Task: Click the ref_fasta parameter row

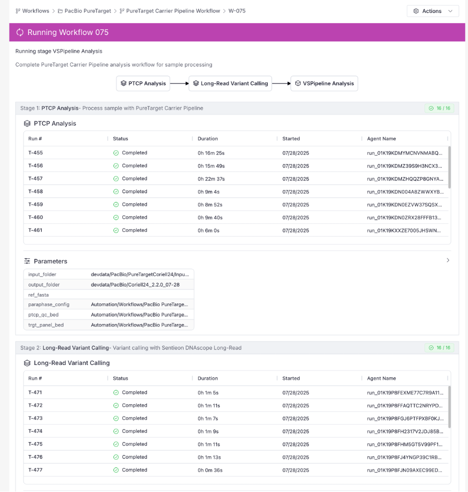Action: [109, 294]
